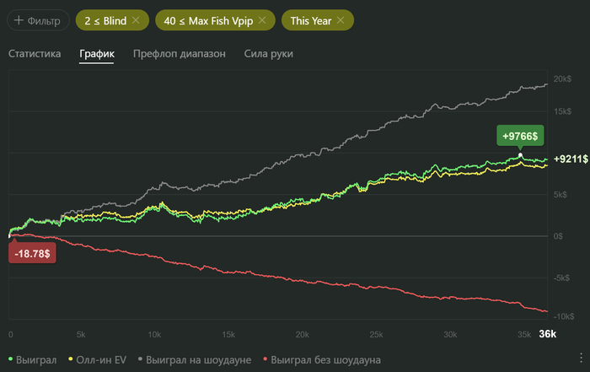Switch to the Статистика tab
590x372 pixels.
(35, 54)
